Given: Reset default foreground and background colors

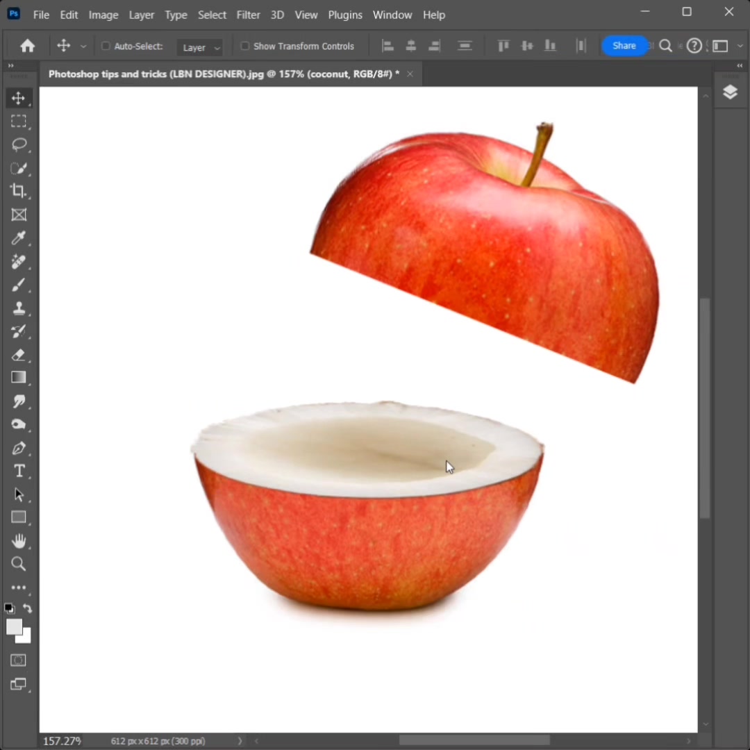Looking at the screenshot, I should (9, 608).
